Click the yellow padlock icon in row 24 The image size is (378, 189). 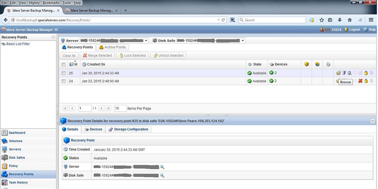coord(366,81)
